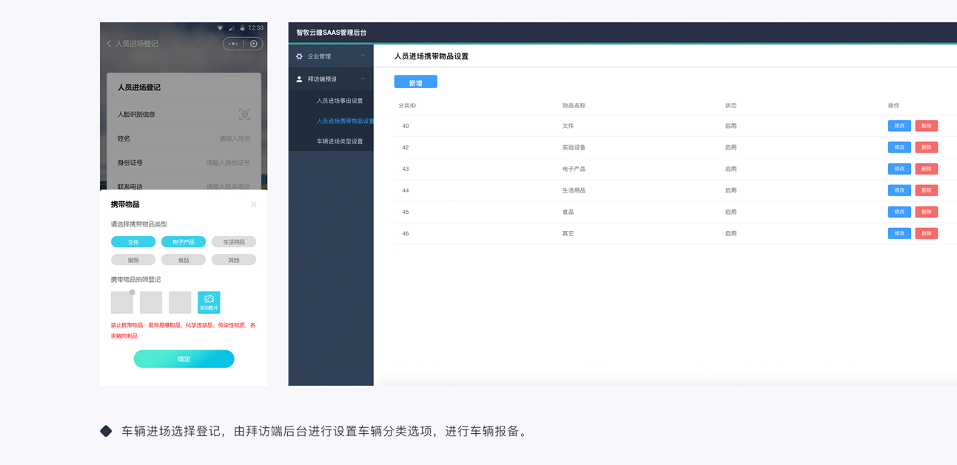Open the mini-program three-dot menu

[x=233, y=44]
